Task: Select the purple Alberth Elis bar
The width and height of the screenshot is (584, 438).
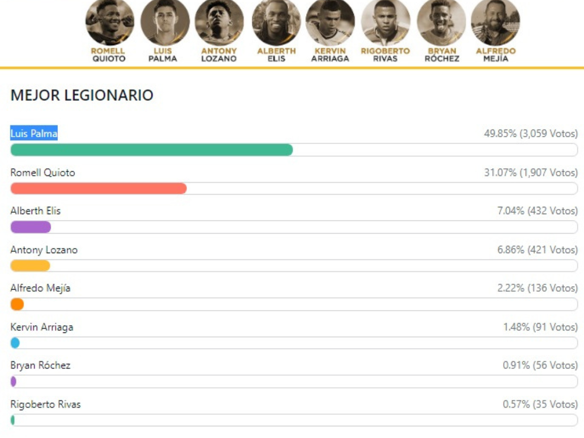Action: [x=31, y=227]
